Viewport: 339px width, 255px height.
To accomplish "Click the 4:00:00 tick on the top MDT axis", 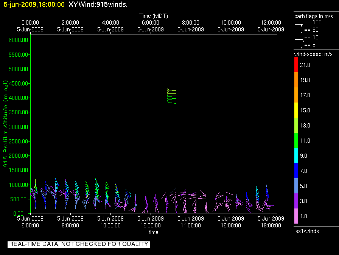I will [x=110, y=23].
